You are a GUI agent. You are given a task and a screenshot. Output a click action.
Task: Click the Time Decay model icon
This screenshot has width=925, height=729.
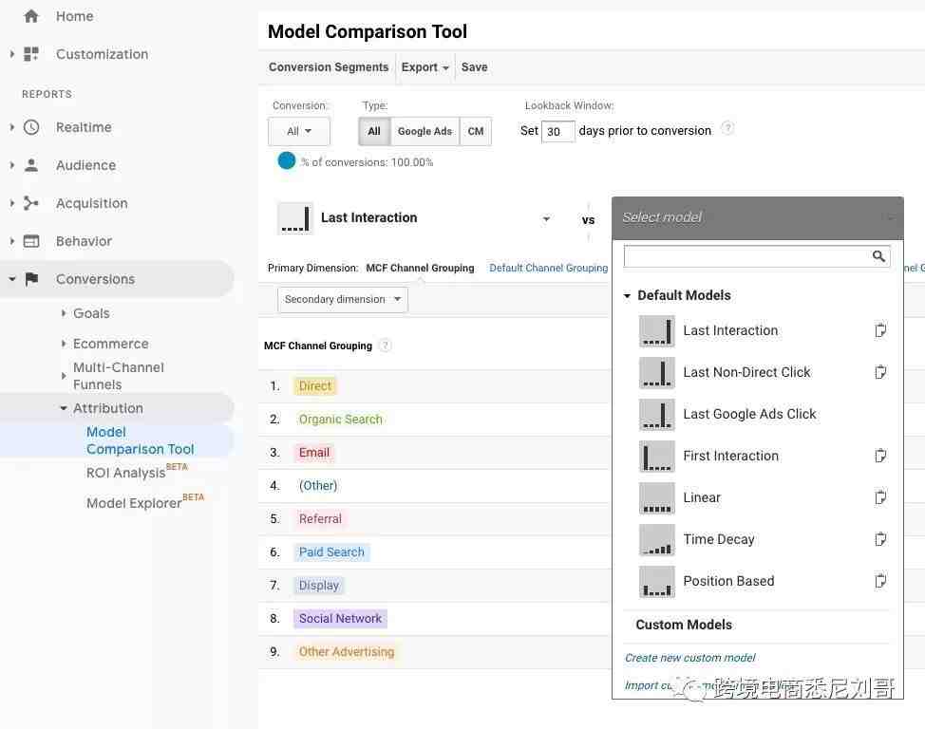tap(656, 540)
